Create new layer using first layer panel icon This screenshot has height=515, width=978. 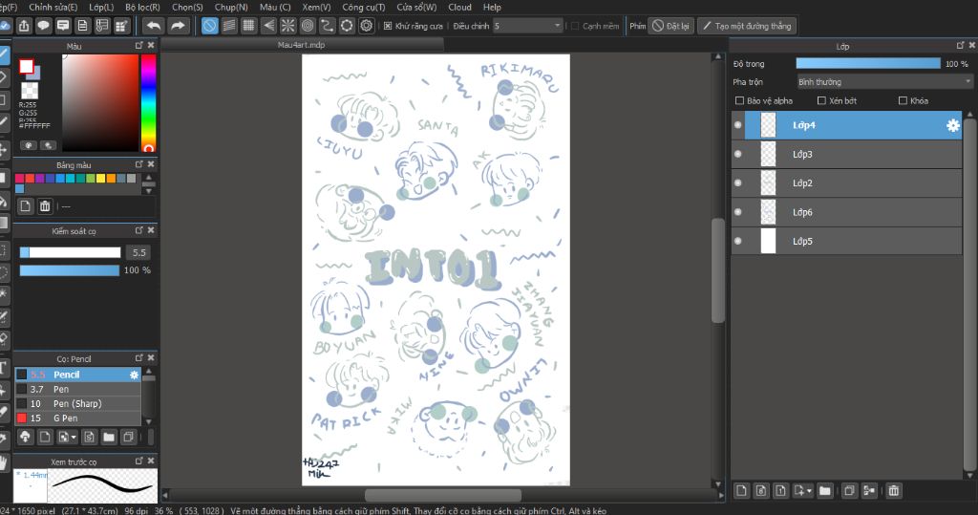point(741,491)
